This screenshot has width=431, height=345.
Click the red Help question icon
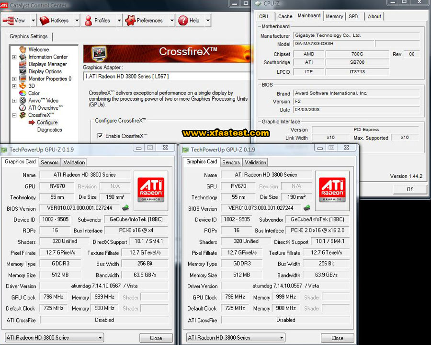coord(183,21)
